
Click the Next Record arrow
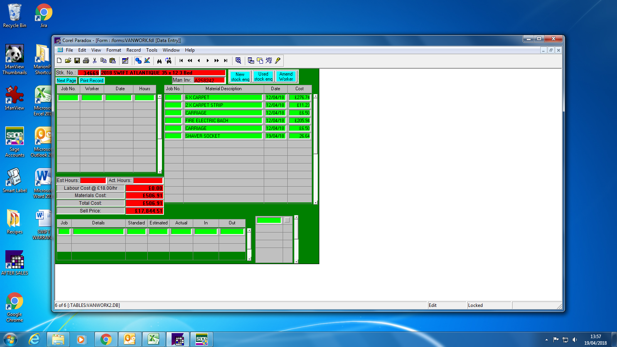208,61
